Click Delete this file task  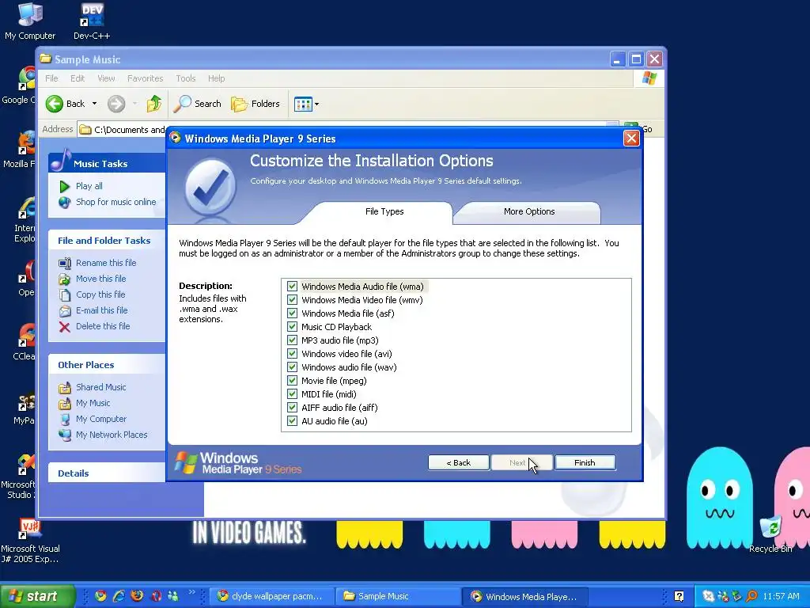[103, 326]
